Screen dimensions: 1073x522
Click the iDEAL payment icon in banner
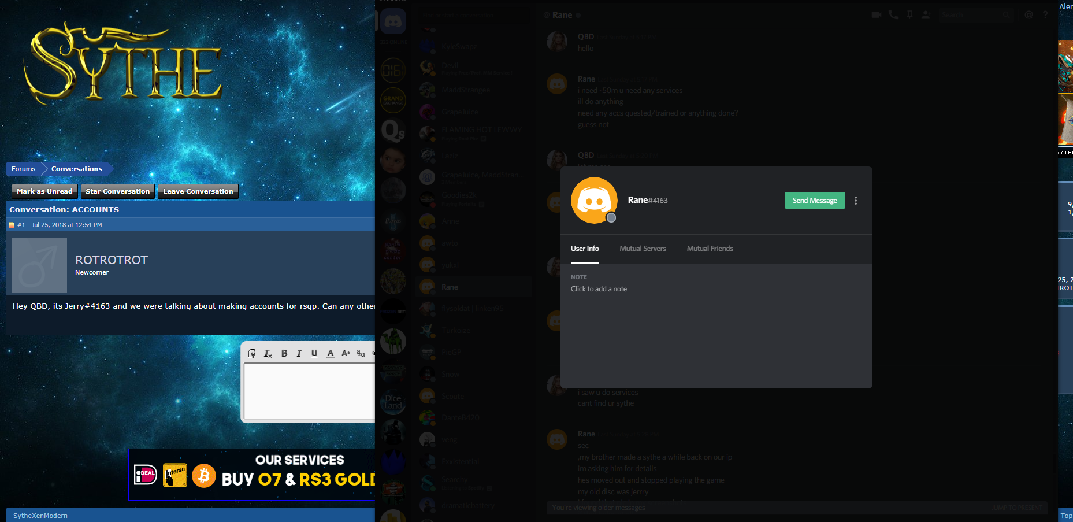[146, 475]
